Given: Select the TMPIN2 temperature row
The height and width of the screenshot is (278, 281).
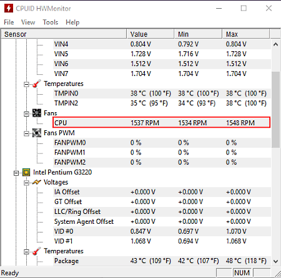Looking at the screenshot, I should [162, 103].
